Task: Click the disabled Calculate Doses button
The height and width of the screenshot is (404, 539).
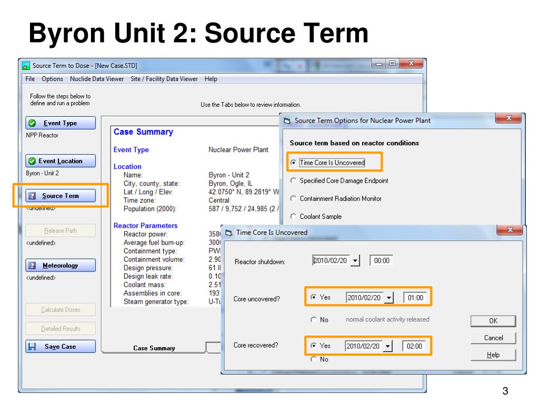Action: [x=61, y=309]
